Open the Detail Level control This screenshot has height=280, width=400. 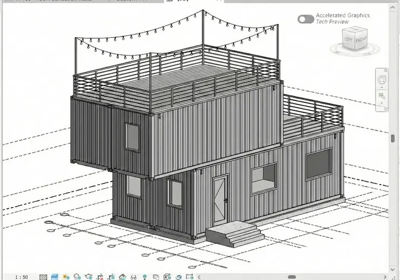43,277
